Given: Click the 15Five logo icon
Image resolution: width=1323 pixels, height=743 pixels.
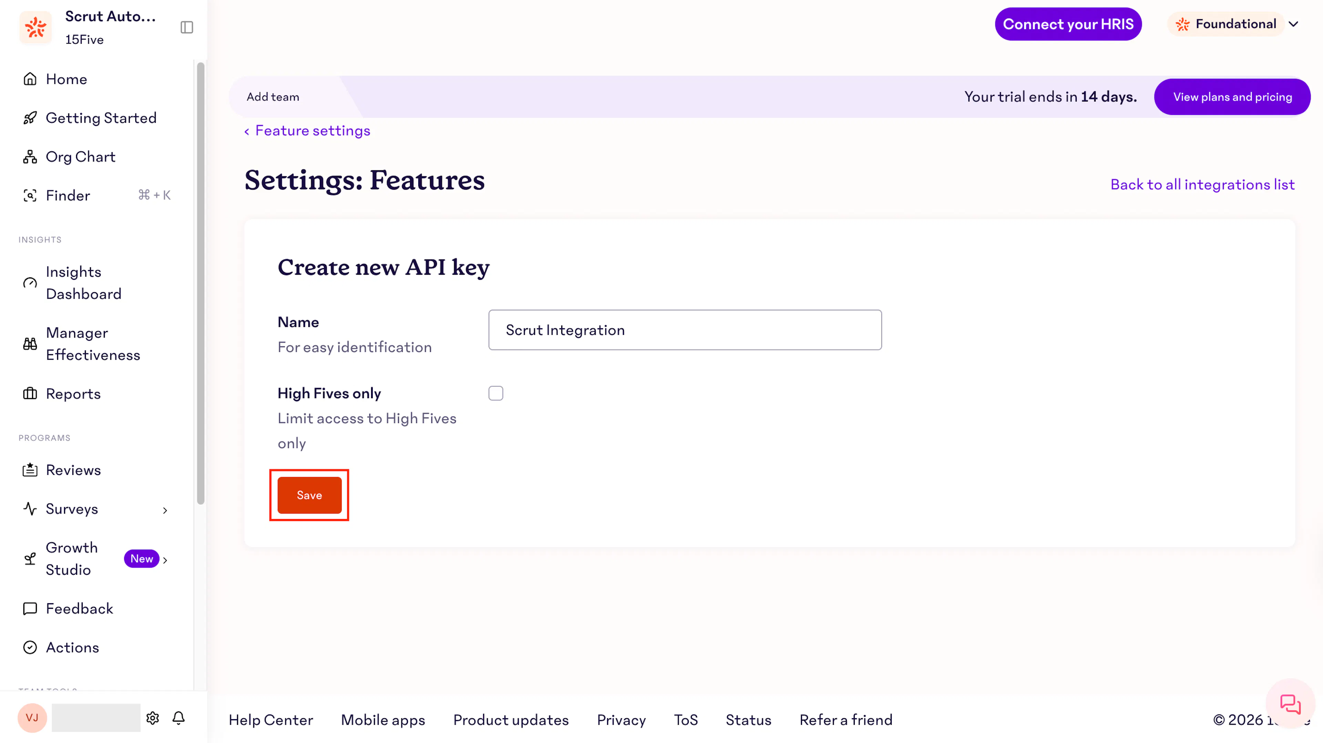Looking at the screenshot, I should tap(35, 27).
